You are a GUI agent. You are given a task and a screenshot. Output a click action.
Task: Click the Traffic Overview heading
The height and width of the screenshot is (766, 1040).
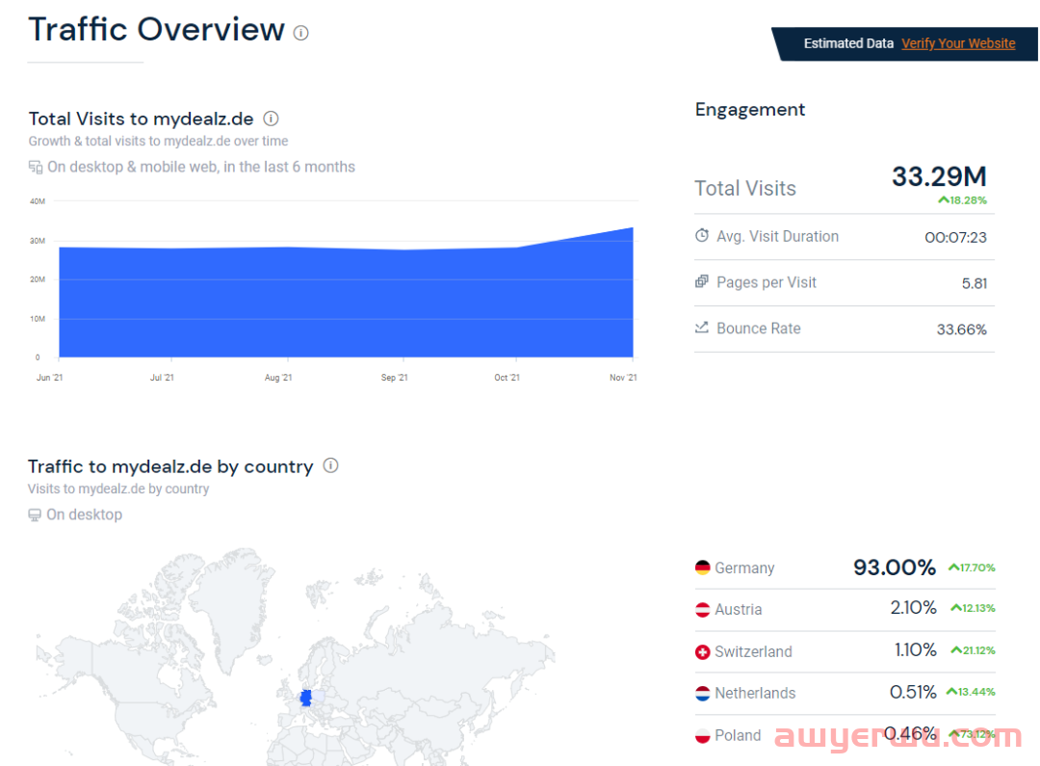(157, 30)
